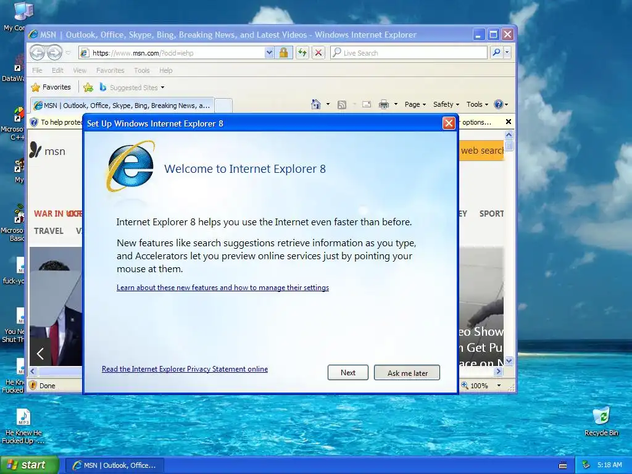Select He Knew He Fucked Up MP3 file
This screenshot has width=632, height=474.
point(23,426)
